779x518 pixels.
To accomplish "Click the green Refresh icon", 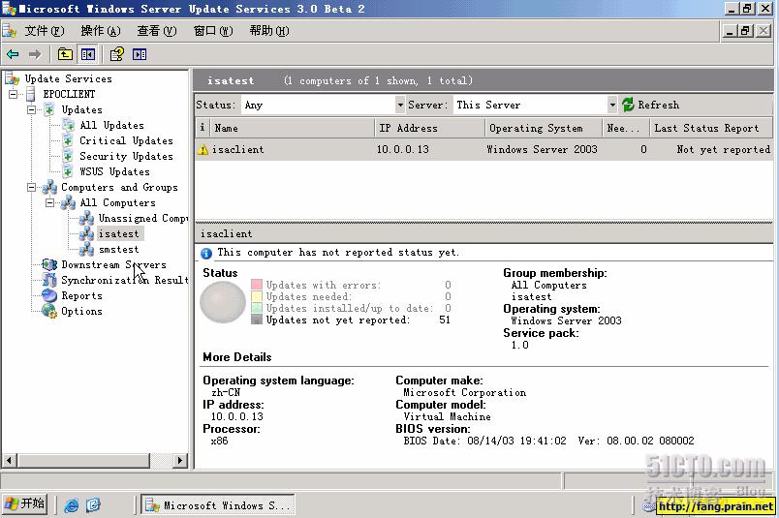I will point(628,105).
